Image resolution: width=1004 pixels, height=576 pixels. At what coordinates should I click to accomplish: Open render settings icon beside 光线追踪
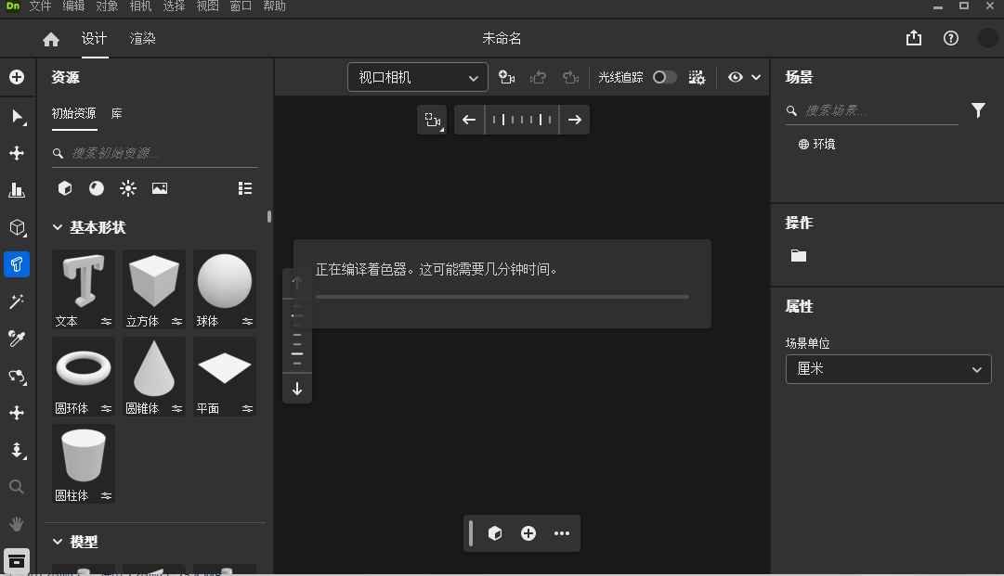(x=697, y=77)
